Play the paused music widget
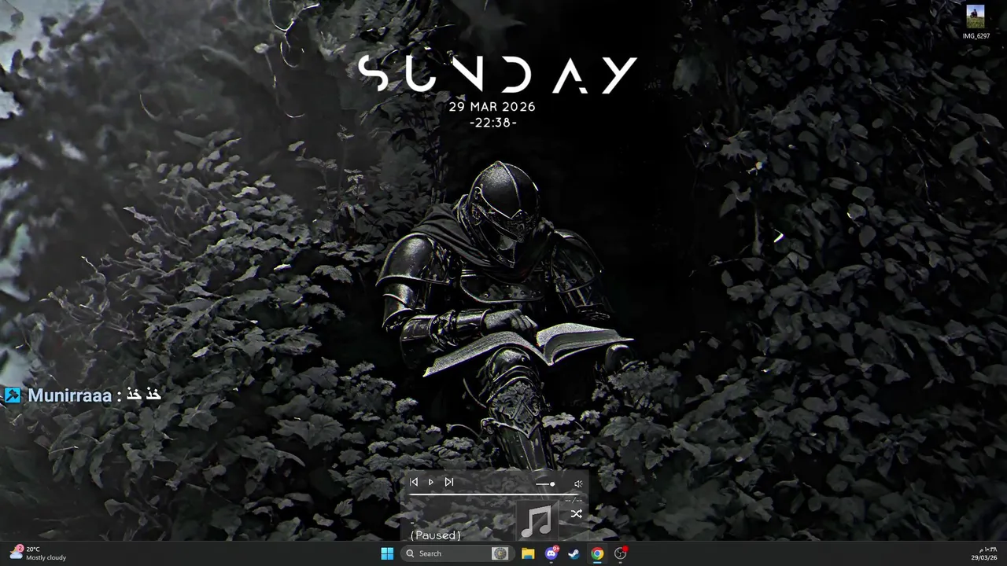The width and height of the screenshot is (1007, 566). 430,482
